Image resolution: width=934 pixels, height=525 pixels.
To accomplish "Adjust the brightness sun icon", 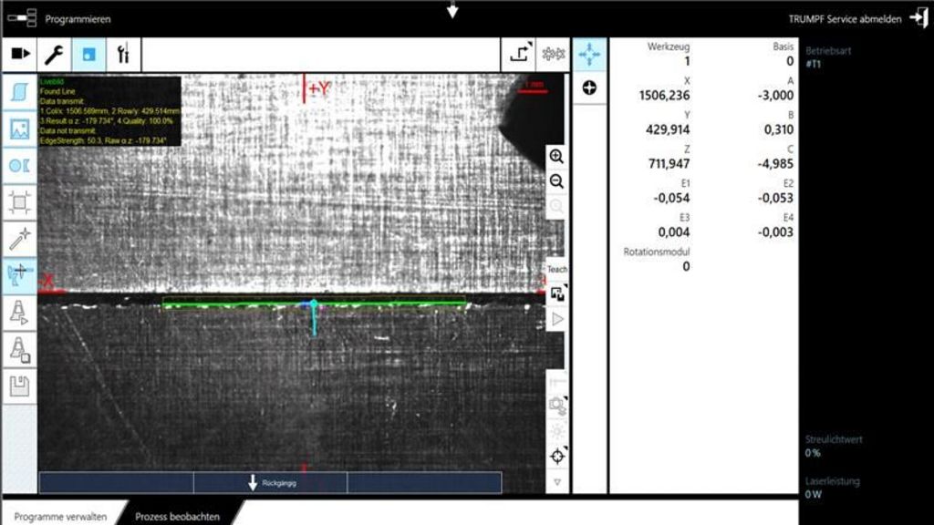I will [x=557, y=431].
